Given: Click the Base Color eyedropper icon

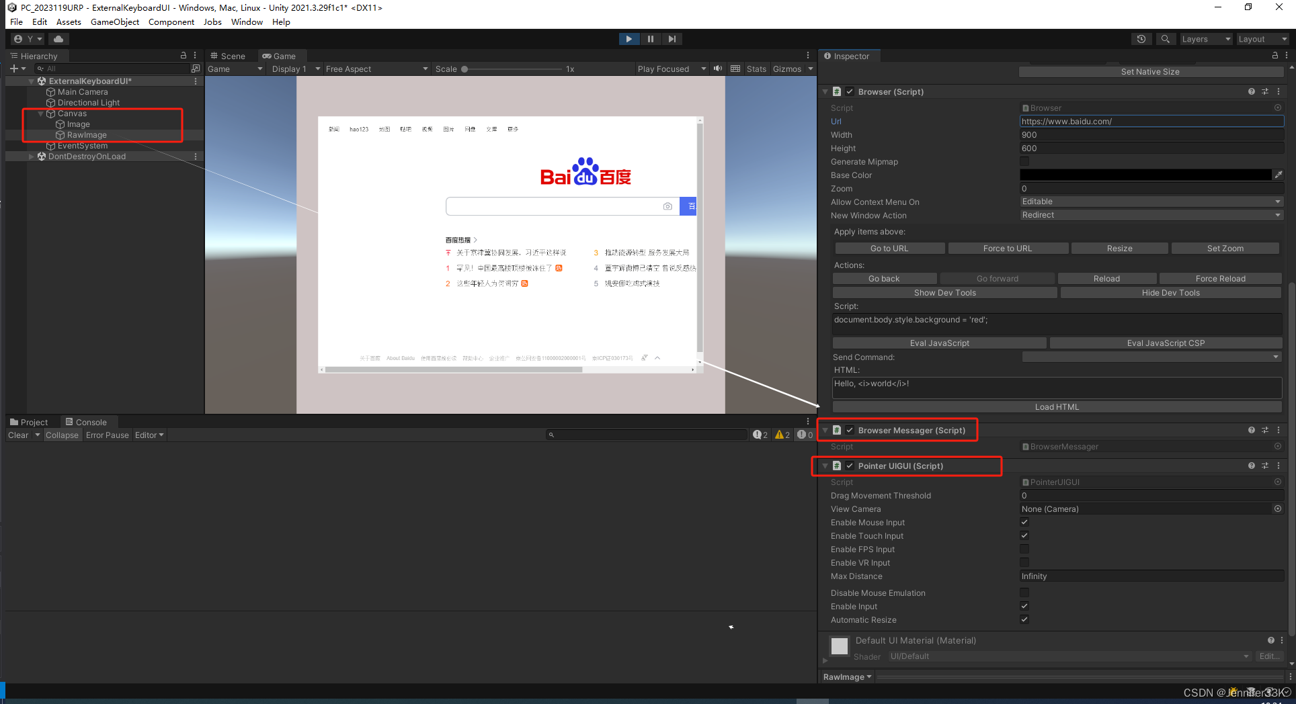Looking at the screenshot, I should [1277, 175].
